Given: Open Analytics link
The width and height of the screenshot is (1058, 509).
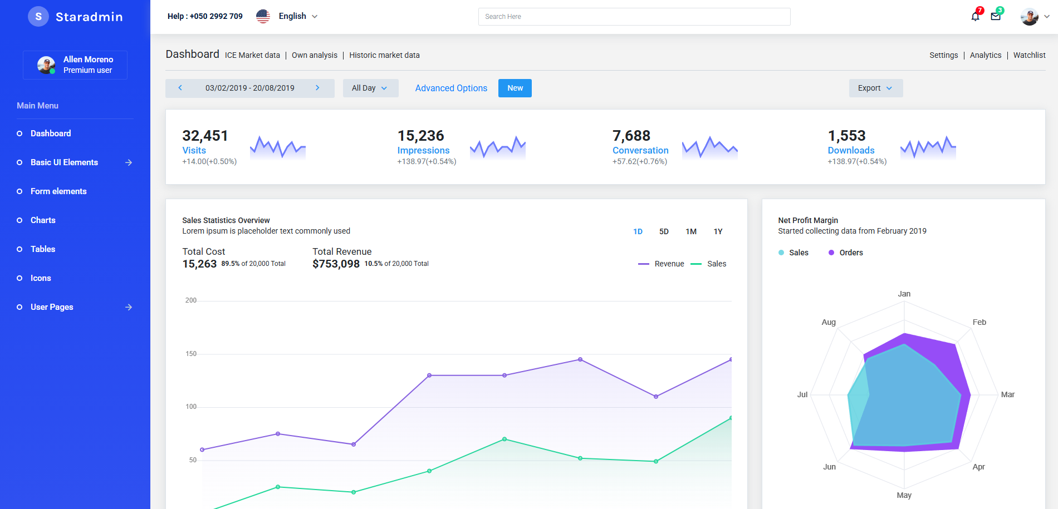Looking at the screenshot, I should tap(986, 55).
